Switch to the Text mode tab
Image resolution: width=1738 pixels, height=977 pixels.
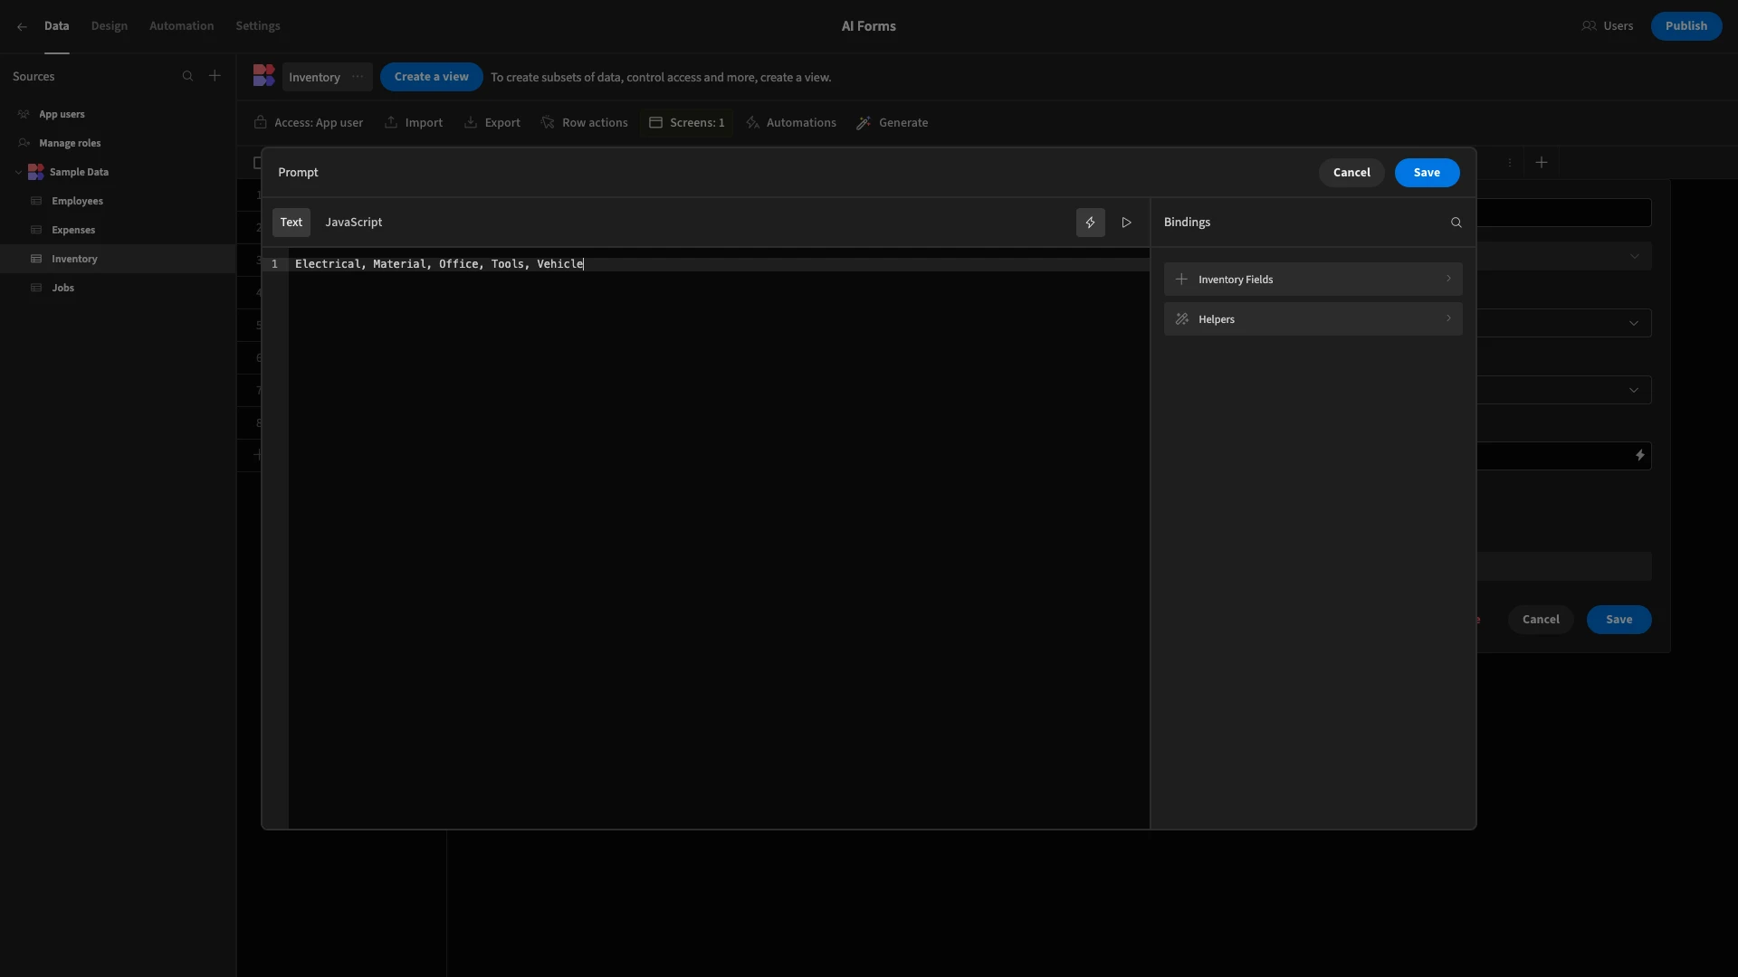[291, 223]
